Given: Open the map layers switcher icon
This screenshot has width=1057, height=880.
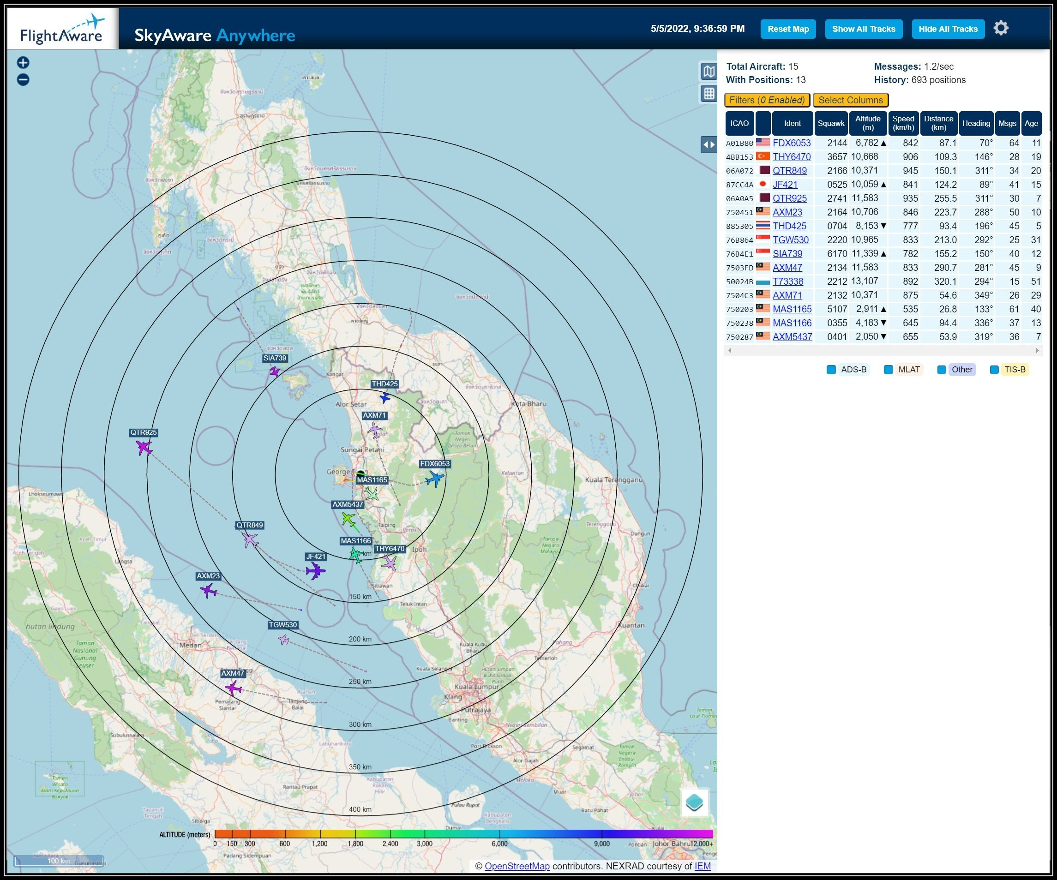Looking at the screenshot, I should pos(695,802).
